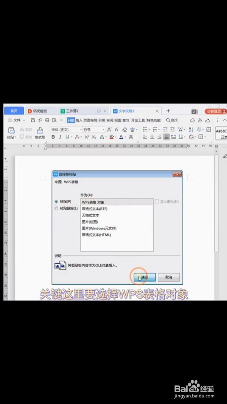
Task: Switch to the 开发工具 ribbon tab
Action: pos(138,120)
